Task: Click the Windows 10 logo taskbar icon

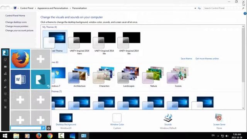Action: [73, 136]
